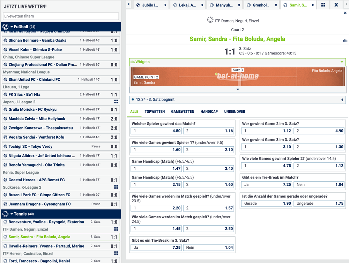Select the UNDER/OVER tab
This screenshot has width=349, height=263.
tap(235, 111)
